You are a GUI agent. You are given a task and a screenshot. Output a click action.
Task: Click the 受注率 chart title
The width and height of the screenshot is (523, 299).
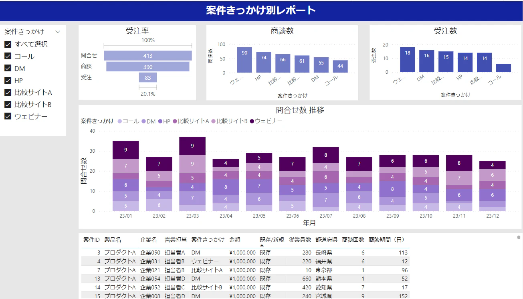pyautogui.click(x=137, y=31)
